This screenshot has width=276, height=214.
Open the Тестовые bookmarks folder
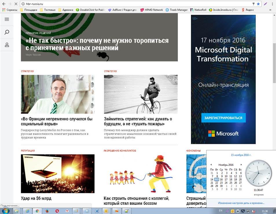coord(48,10)
